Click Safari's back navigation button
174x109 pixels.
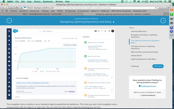coord(3,8)
